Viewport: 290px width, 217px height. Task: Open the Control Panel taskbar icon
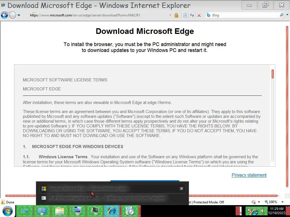tap(42, 211)
